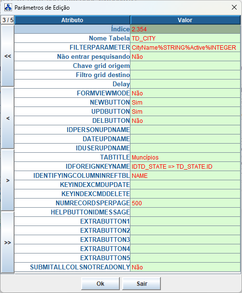Go to first record with << button
The width and height of the screenshot is (242, 293).
8,56
